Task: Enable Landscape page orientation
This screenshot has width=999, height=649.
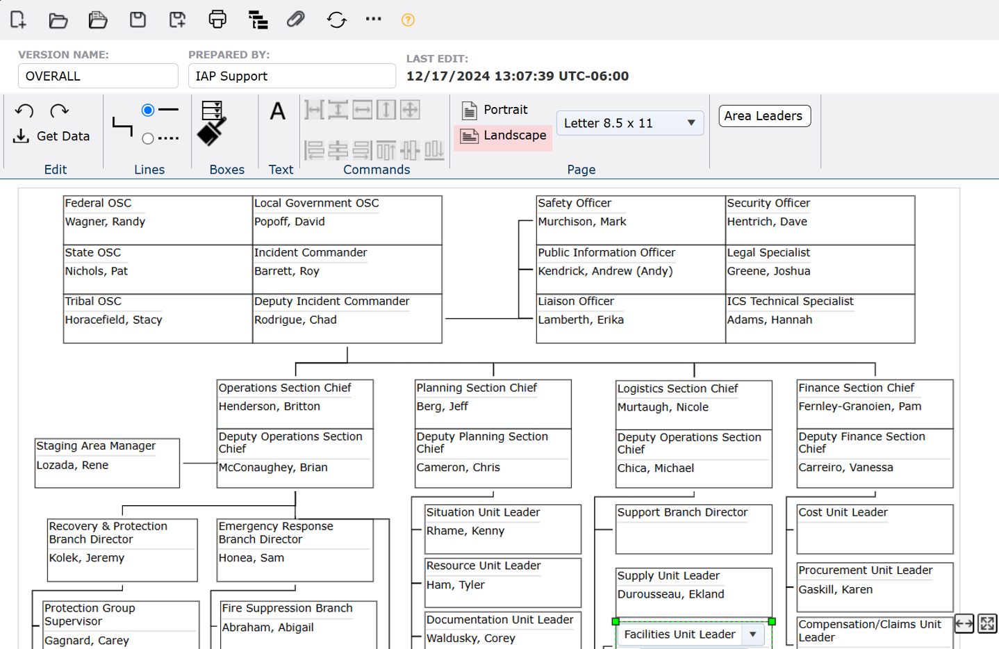Action: (x=503, y=135)
